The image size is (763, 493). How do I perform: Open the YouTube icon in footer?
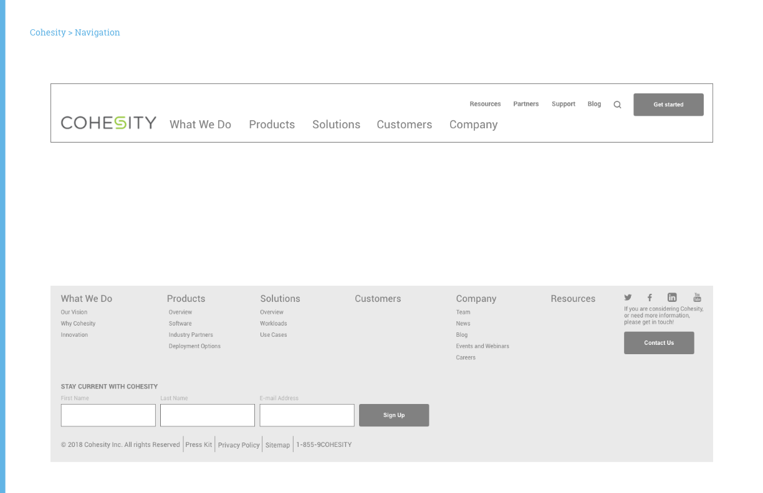tap(697, 298)
